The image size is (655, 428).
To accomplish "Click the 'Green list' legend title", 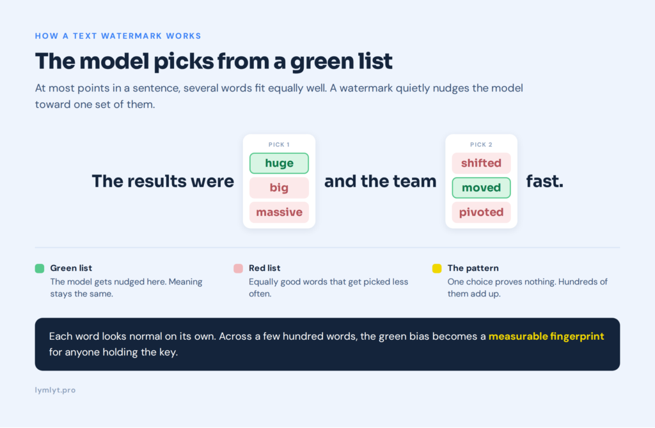I will click(x=71, y=268).
